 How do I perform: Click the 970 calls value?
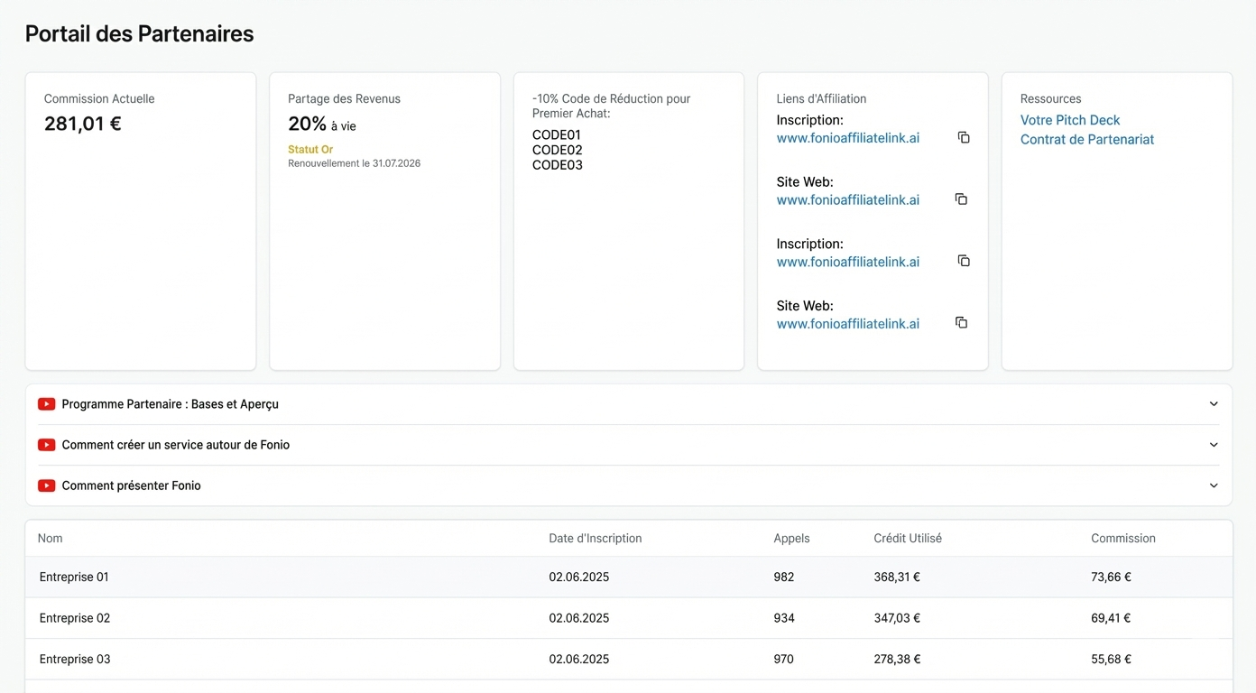783,659
